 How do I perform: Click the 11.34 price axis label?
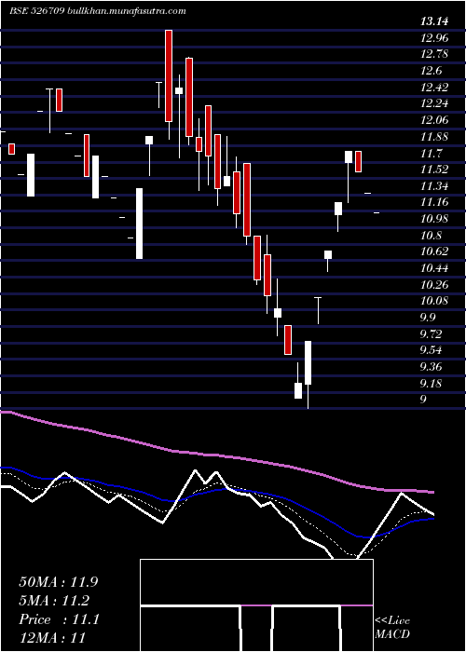click(x=434, y=186)
